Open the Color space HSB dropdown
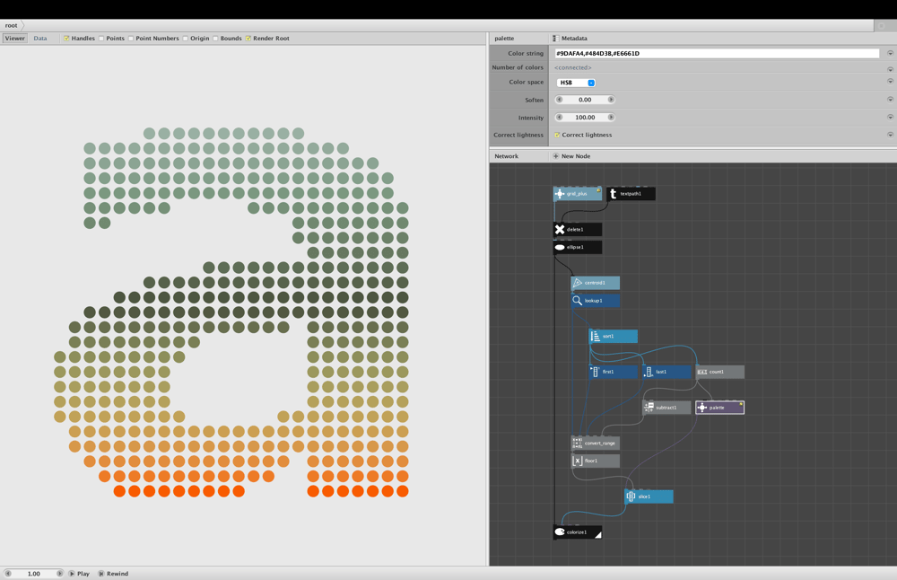The height and width of the screenshot is (580, 897). [x=576, y=83]
